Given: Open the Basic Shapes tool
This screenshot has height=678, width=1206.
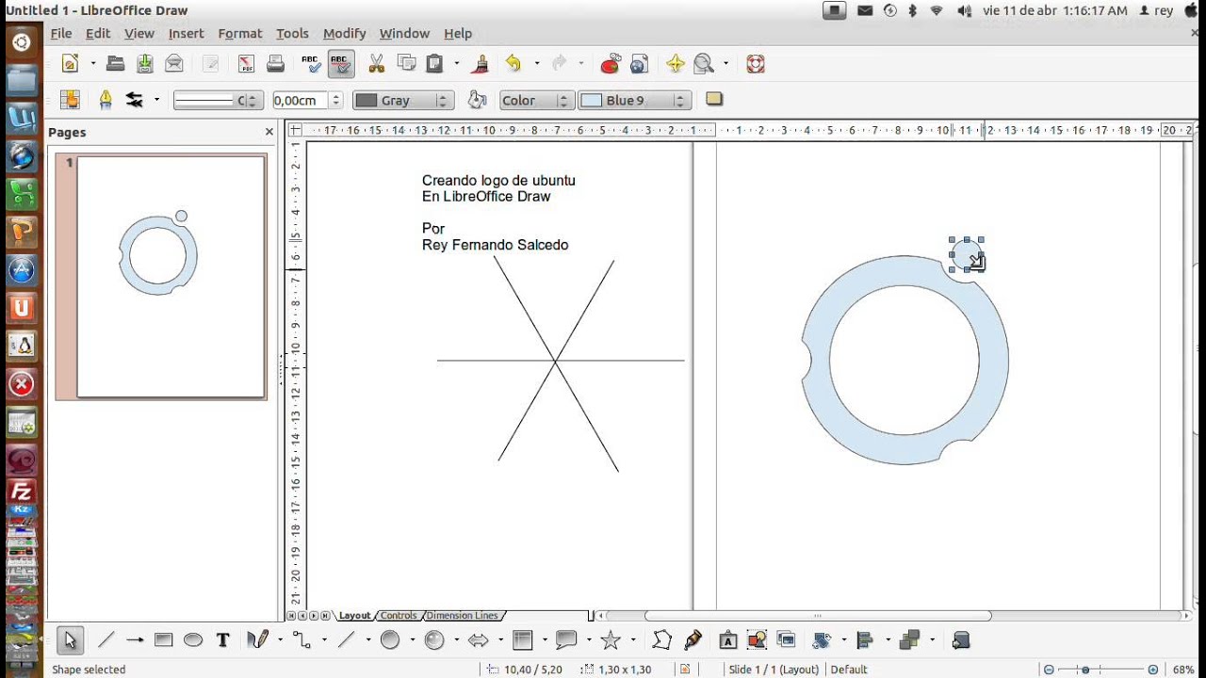Looking at the screenshot, I should point(390,640).
